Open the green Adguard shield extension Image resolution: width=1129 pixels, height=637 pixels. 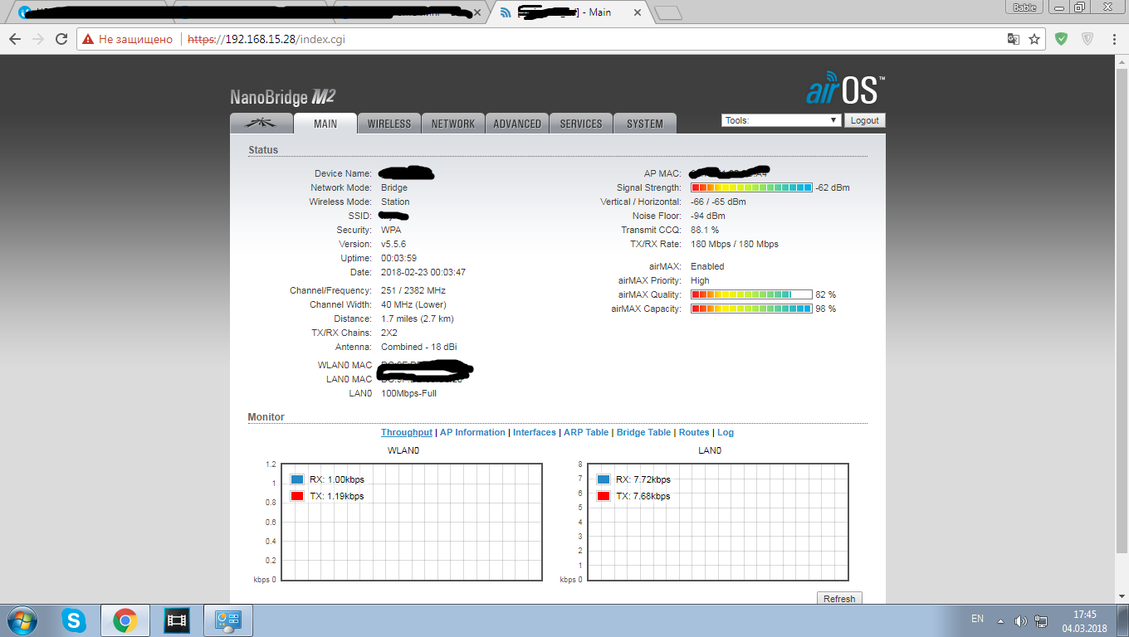click(x=1062, y=38)
